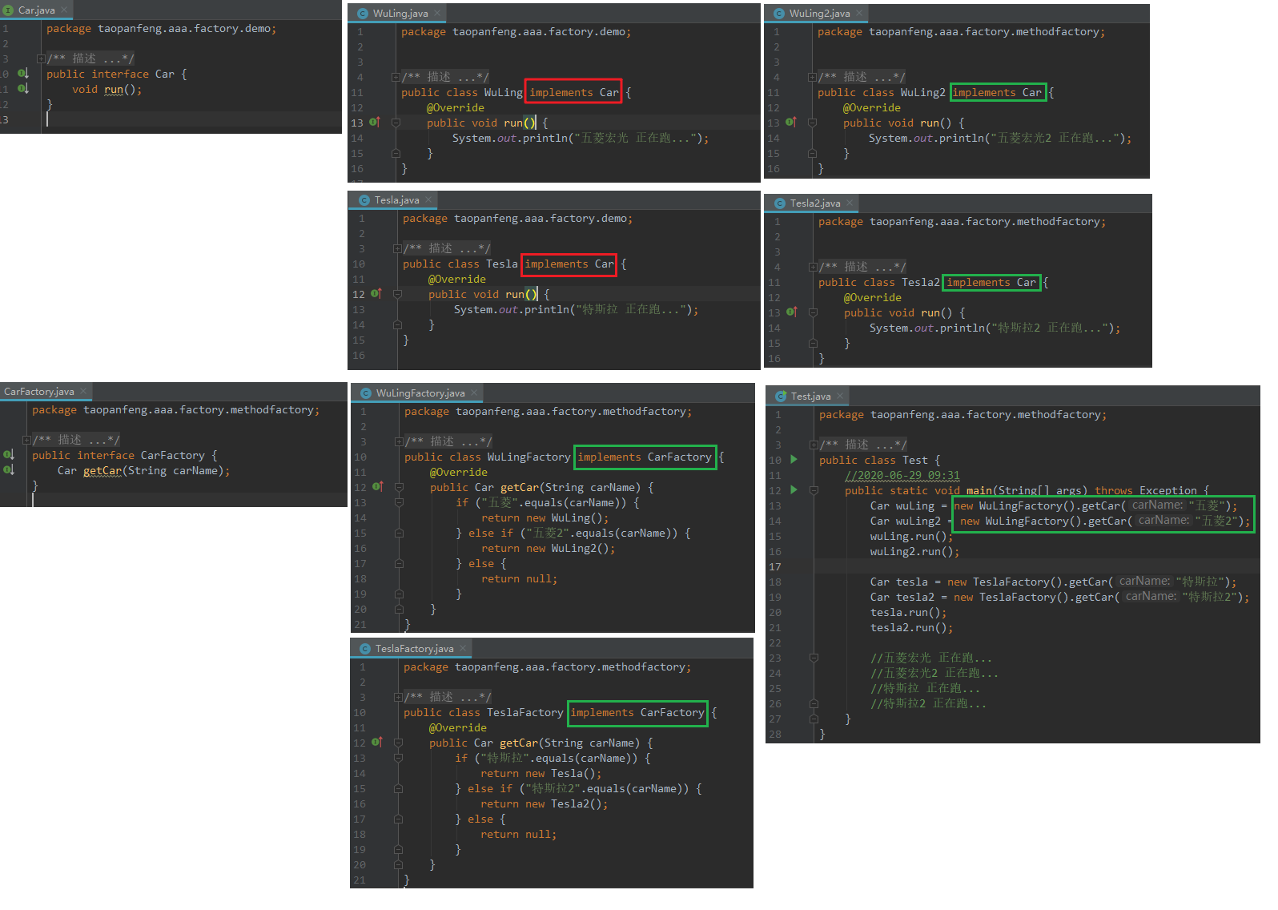Select the TeslaFactory.java tab
Image resolution: width=1278 pixels, height=910 pixels.
coord(412,649)
